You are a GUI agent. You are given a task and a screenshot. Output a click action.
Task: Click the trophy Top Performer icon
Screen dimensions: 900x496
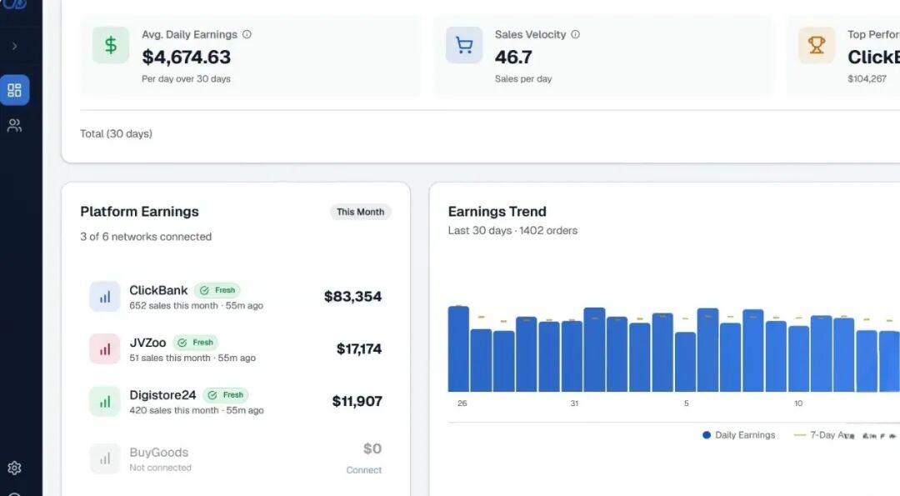[x=816, y=45]
